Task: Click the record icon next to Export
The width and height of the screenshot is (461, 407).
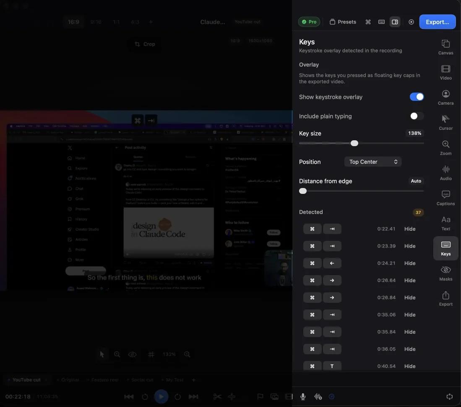Action: point(411,22)
